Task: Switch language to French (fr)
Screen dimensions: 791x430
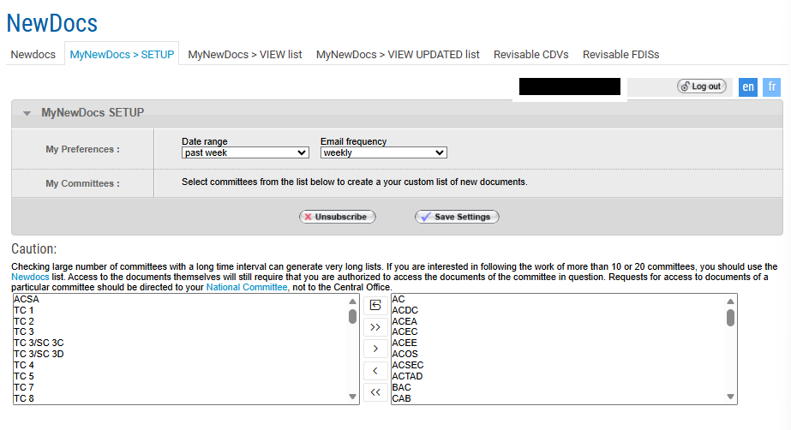Action: tap(772, 87)
